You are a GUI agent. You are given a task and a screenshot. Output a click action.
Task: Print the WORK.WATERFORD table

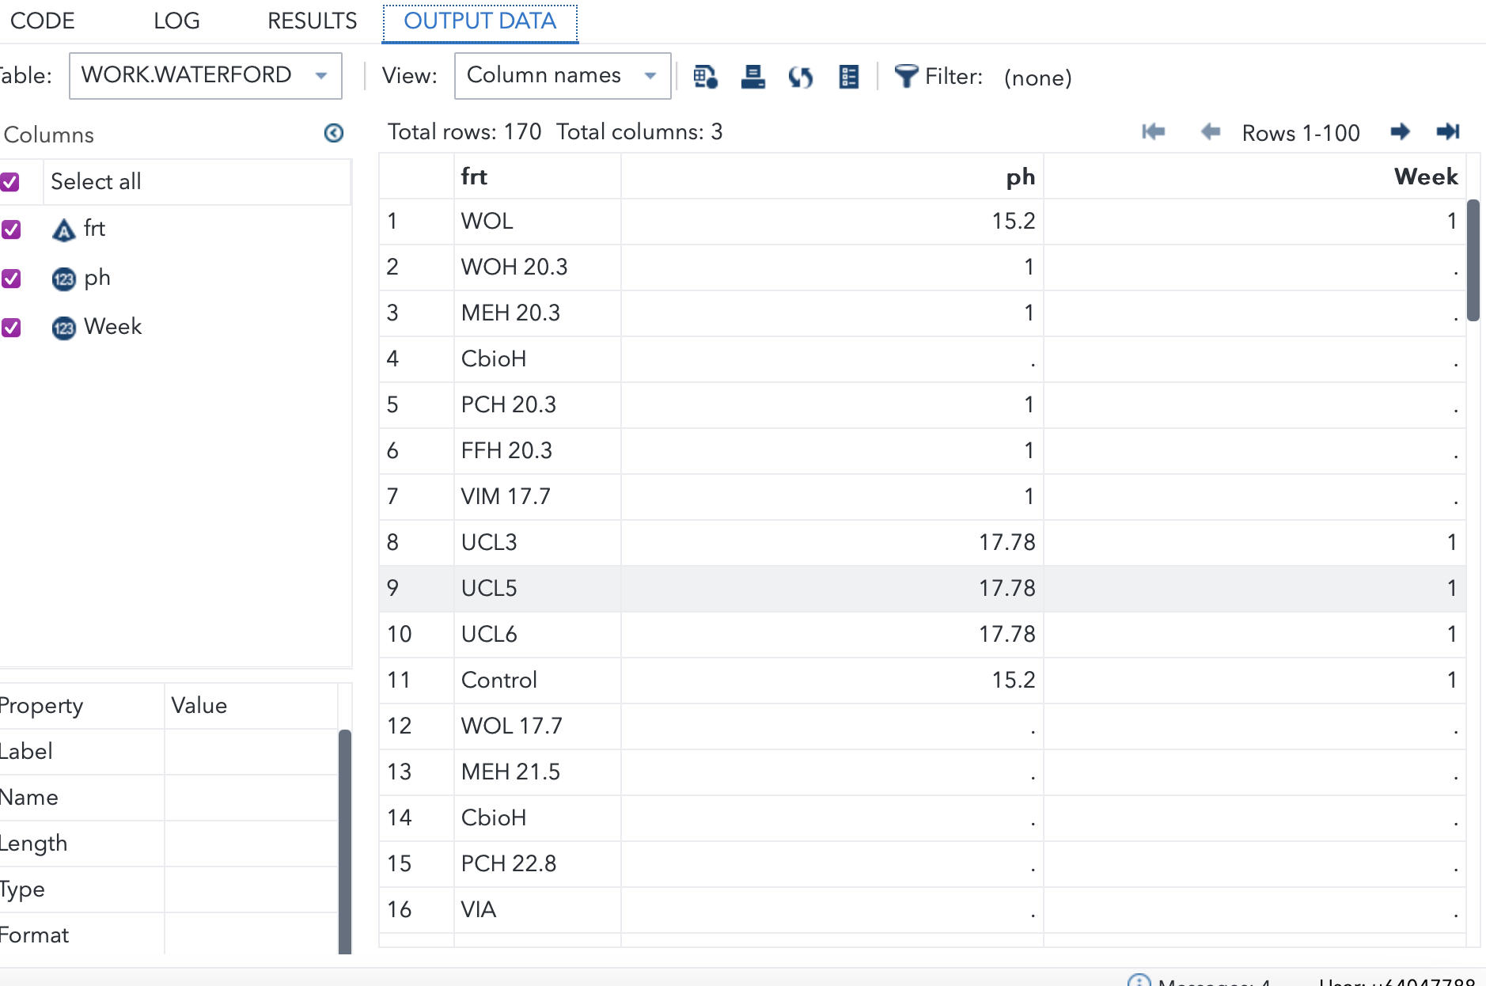pos(752,77)
